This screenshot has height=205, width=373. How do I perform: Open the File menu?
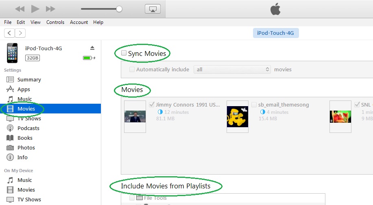8,22
